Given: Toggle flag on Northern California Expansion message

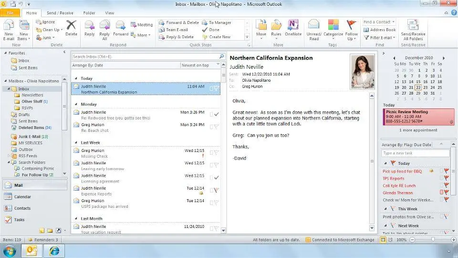Looking at the screenshot, I should click(217, 88).
